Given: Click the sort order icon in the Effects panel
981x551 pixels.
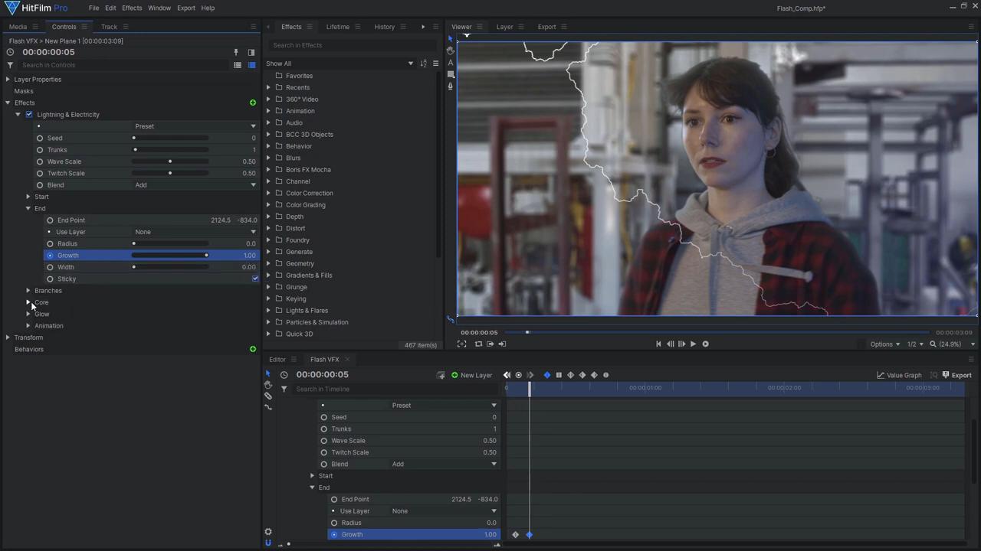Looking at the screenshot, I should [423, 64].
